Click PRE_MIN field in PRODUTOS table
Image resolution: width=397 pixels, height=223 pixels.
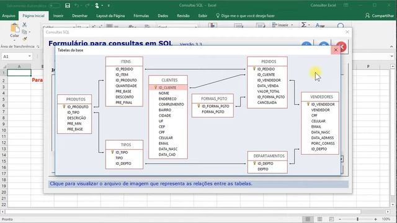click(x=74, y=124)
